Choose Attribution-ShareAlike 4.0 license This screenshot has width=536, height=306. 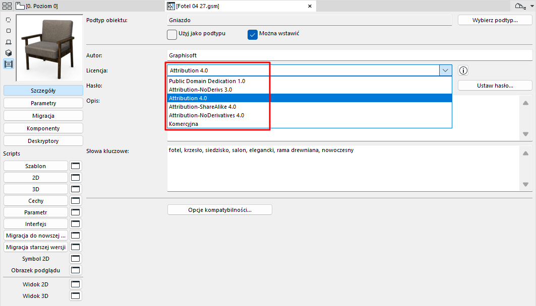pyautogui.click(x=310, y=107)
